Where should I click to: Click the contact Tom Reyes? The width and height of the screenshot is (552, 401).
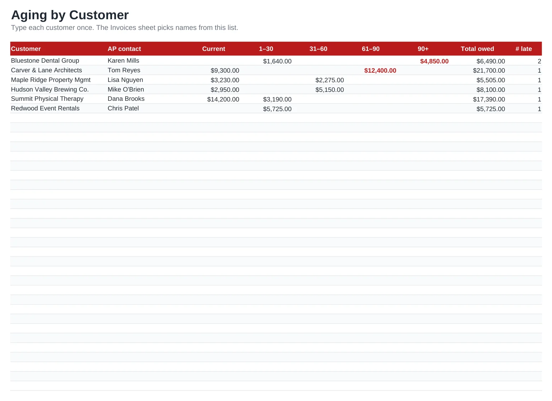pyautogui.click(x=124, y=70)
